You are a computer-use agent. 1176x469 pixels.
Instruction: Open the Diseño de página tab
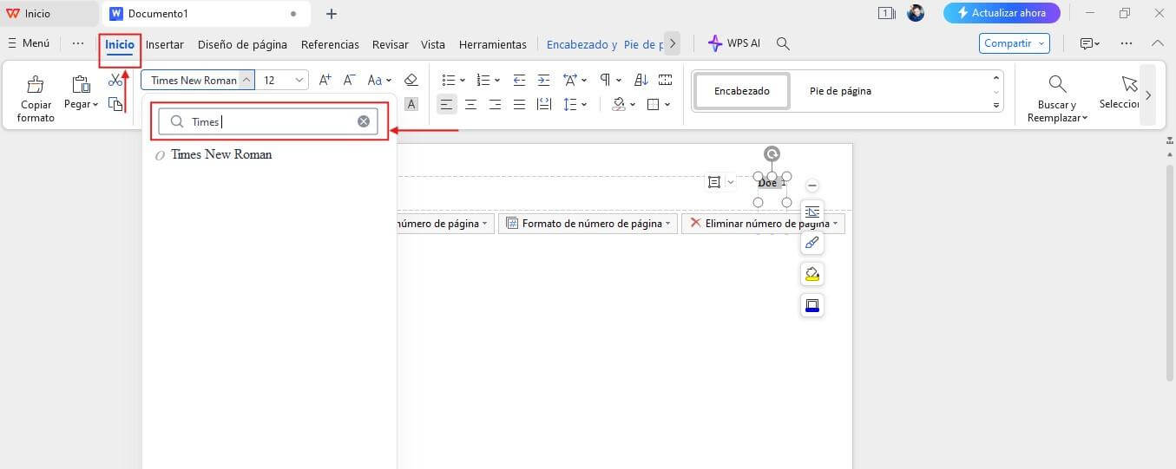pos(242,44)
